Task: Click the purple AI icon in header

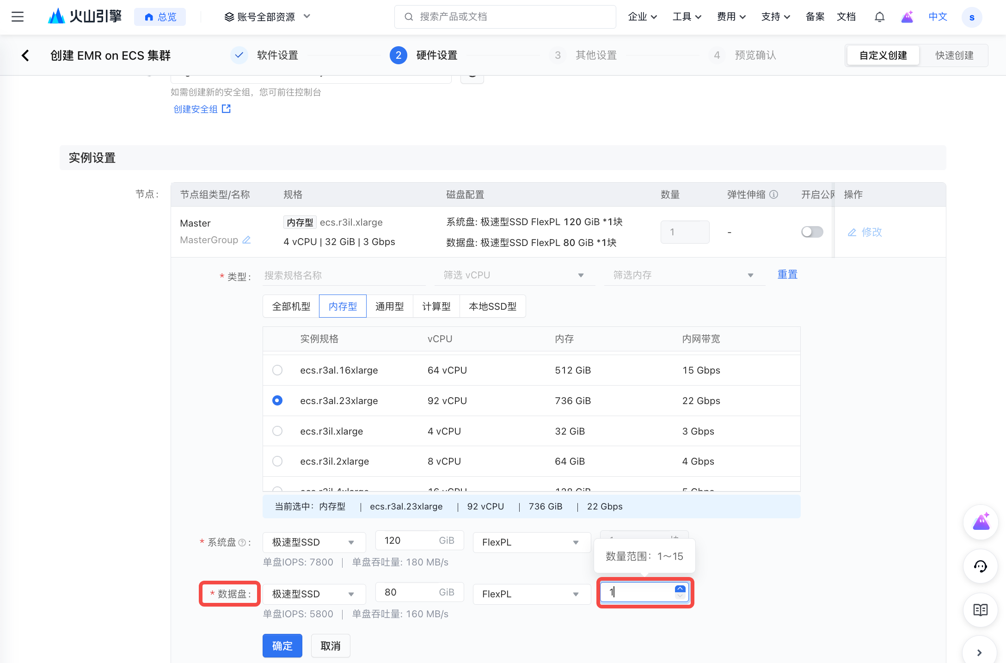Action: tap(907, 17)
